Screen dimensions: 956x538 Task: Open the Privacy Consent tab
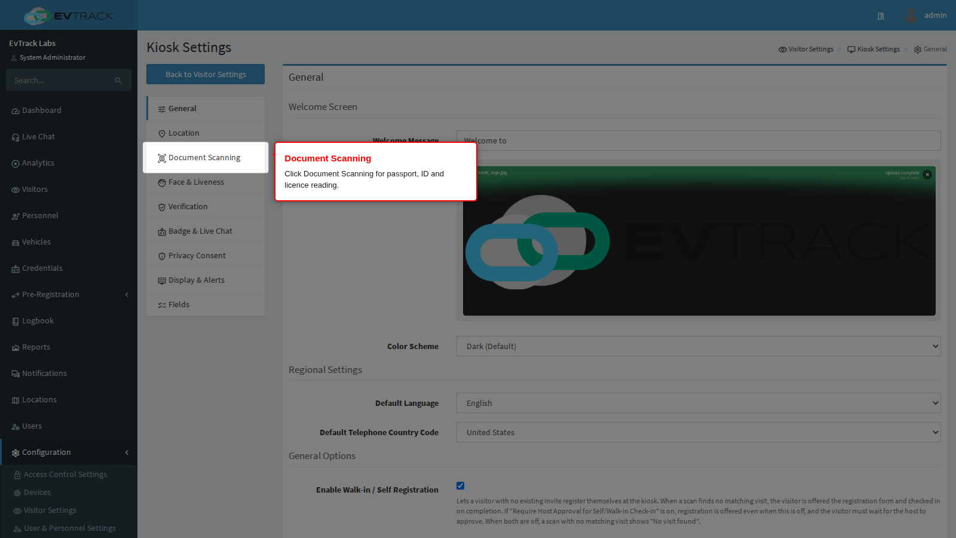[206, 256]
